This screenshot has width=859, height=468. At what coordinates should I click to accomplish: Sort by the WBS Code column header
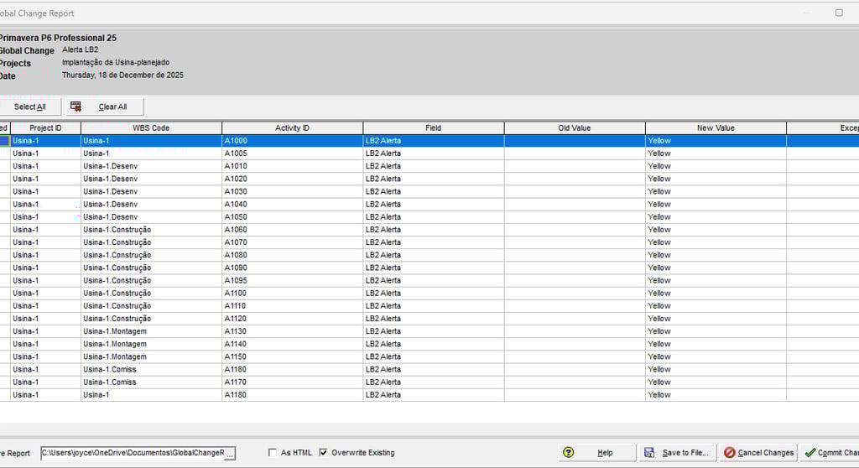151,127
